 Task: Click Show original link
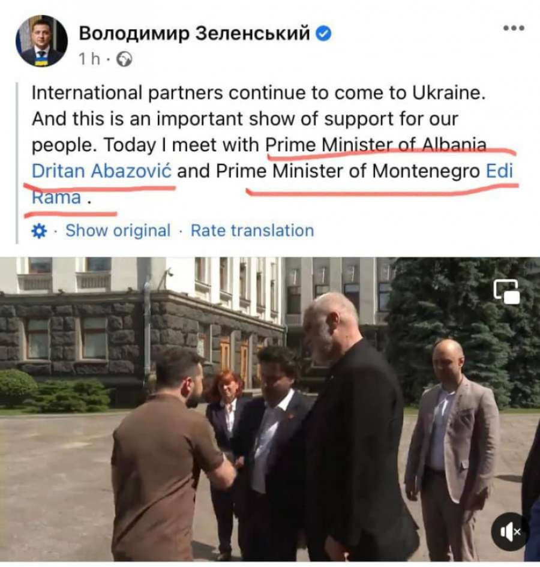[118, 230]
